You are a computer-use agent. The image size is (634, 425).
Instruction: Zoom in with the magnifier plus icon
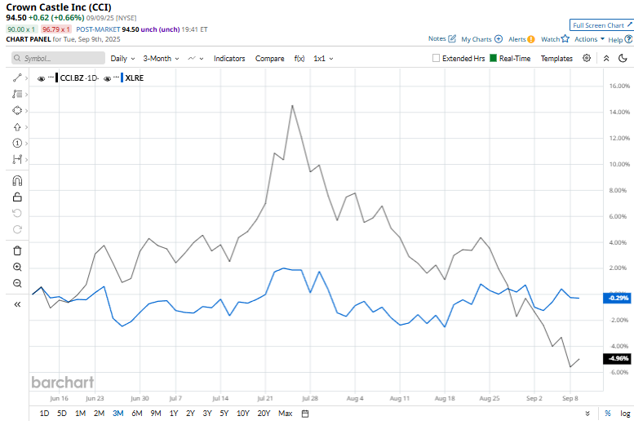click(17, 267)
